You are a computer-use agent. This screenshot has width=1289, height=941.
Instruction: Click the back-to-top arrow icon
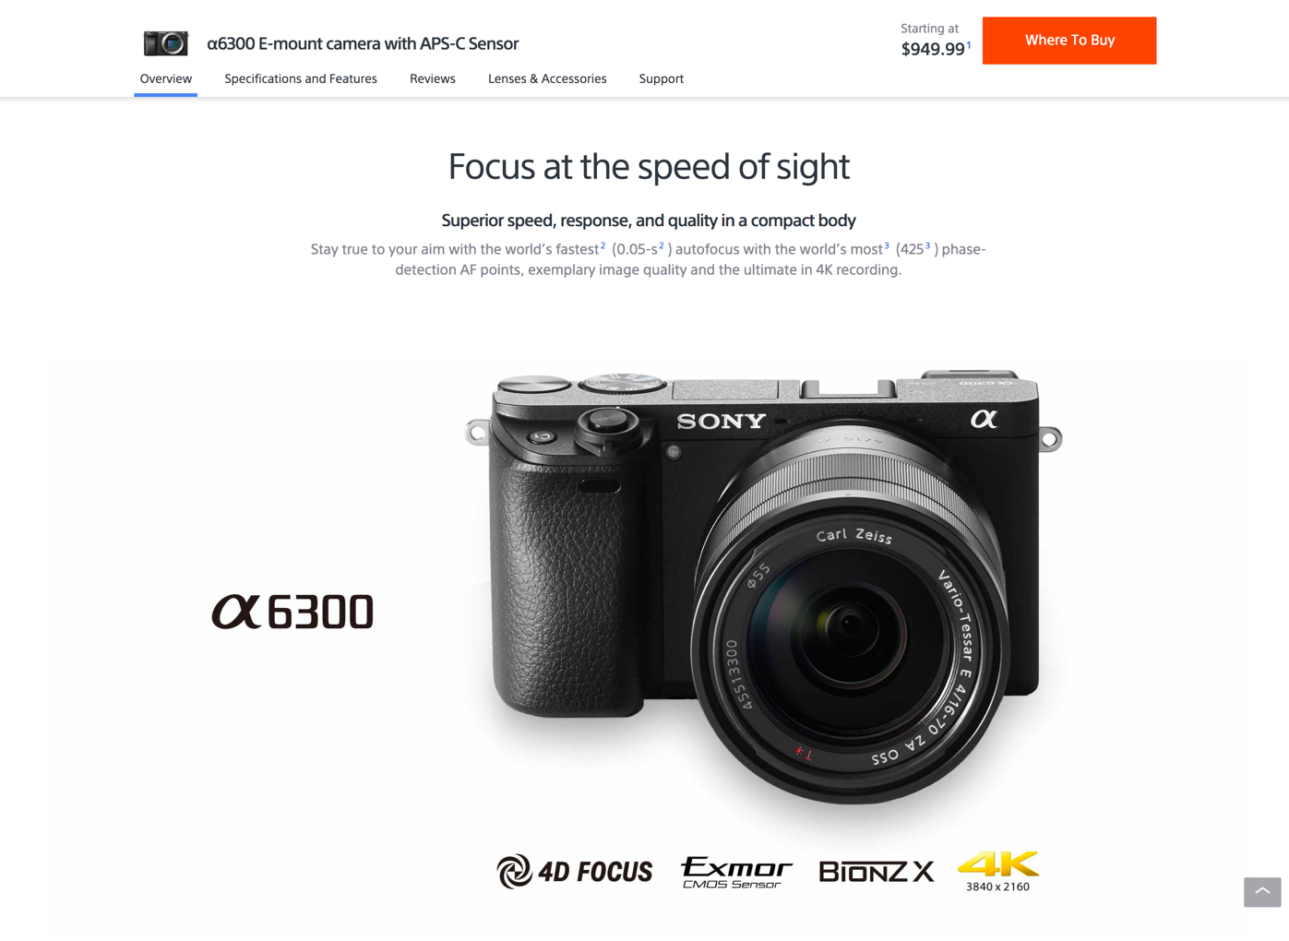tap(1262, 892)
